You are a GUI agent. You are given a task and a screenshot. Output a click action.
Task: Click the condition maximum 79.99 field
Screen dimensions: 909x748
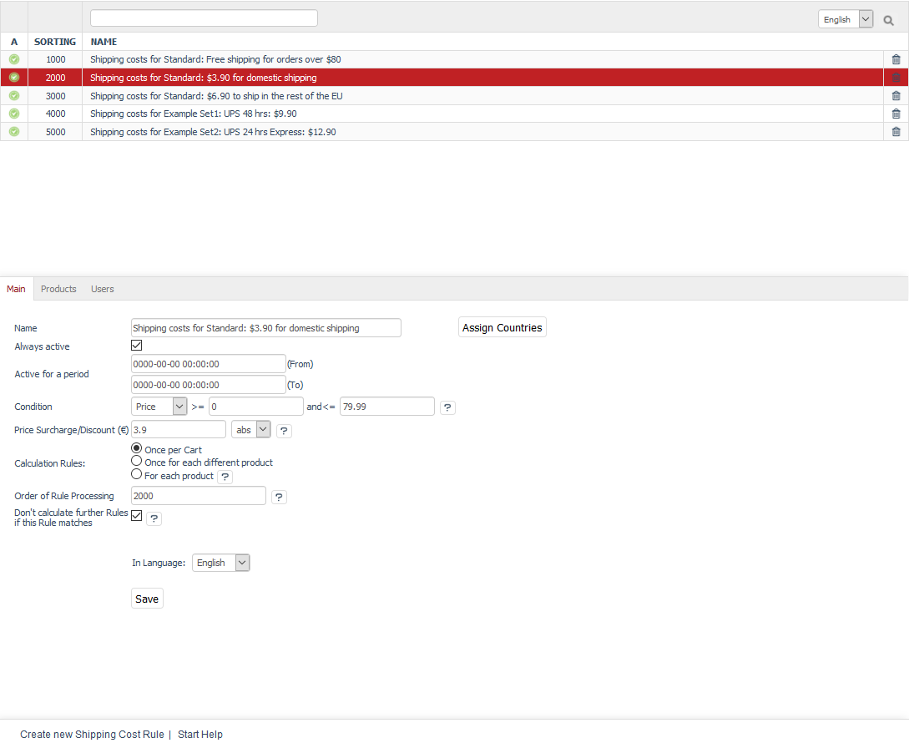pyautogui.click(x=387, y=407)
